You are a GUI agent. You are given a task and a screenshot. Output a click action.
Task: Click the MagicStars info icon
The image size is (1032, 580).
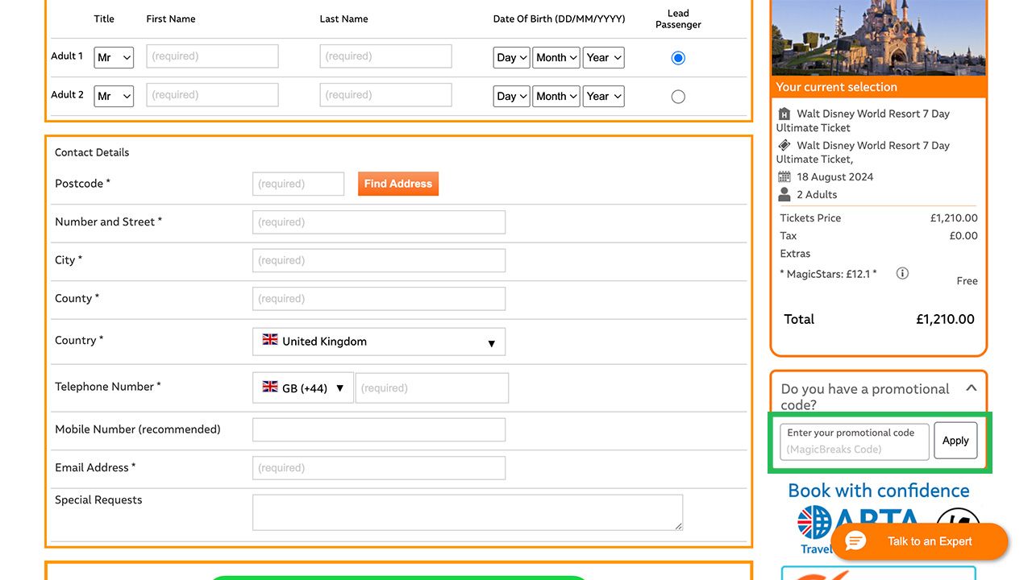(902, 273)
